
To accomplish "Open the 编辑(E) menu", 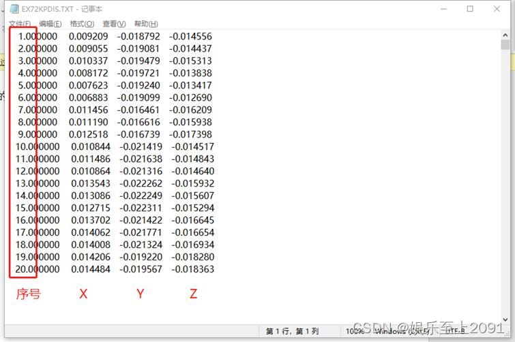I will pos(50,24).
